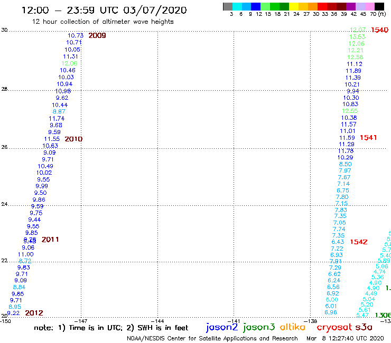
Task: Click the 2011 time marker
Action: (x=50, y=240)
